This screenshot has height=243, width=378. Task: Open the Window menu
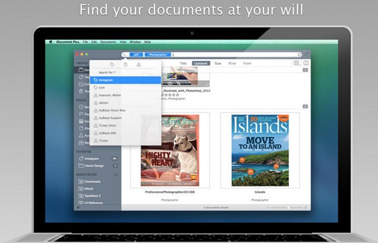pyautogui.click(x=135, y=42)
